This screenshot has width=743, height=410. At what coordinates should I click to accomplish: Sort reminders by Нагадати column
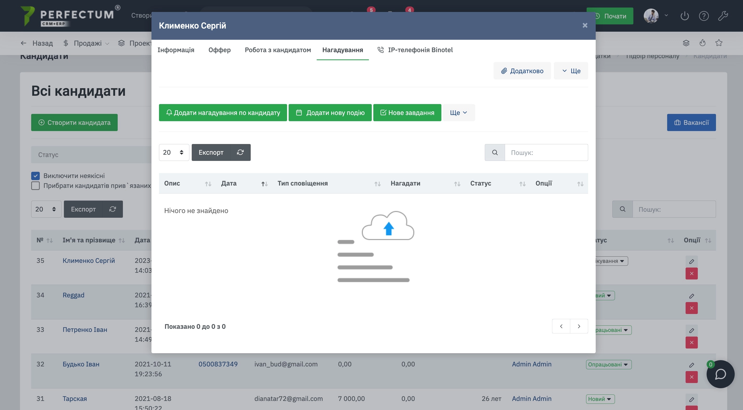tap(425, 183)
